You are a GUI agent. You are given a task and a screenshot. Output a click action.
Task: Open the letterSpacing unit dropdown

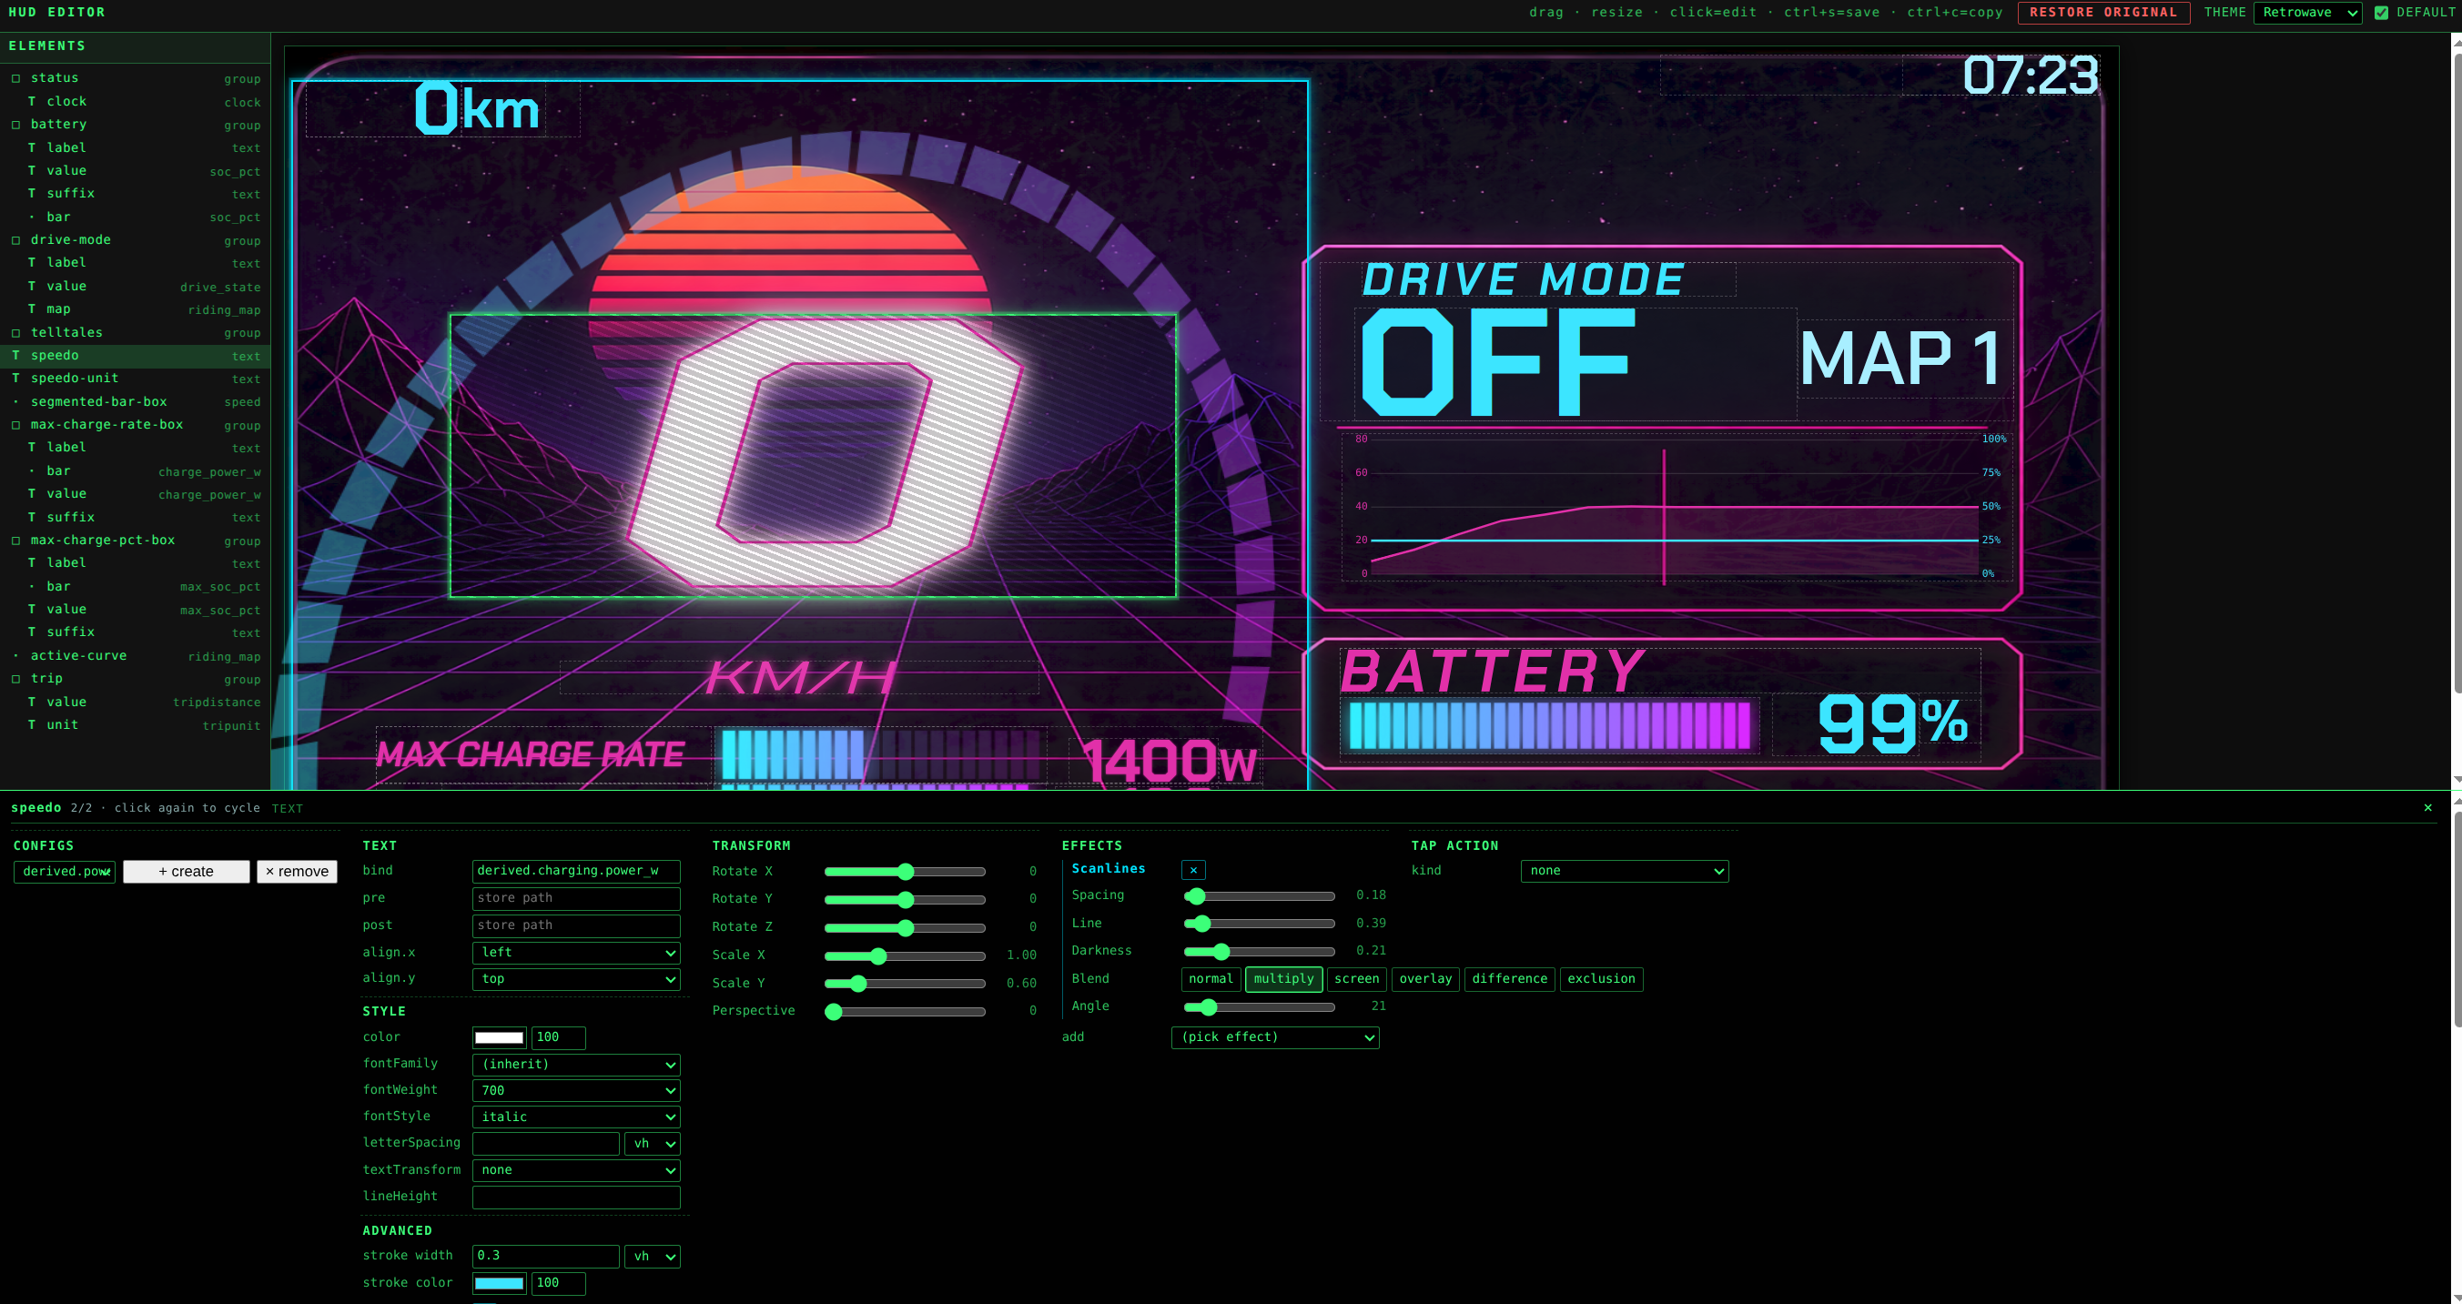[x=652, y=1144]
